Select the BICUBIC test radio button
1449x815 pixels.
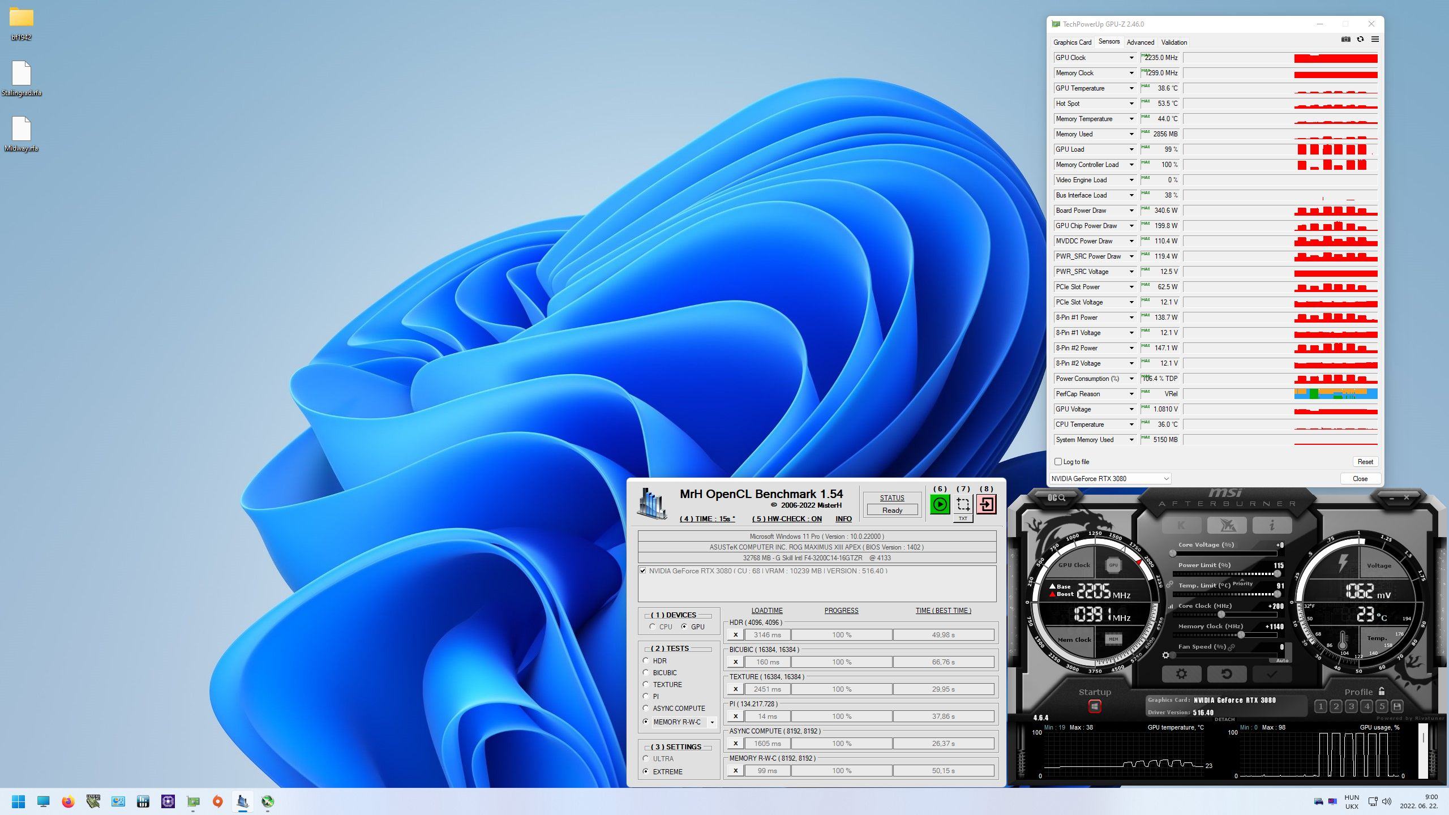646,672
